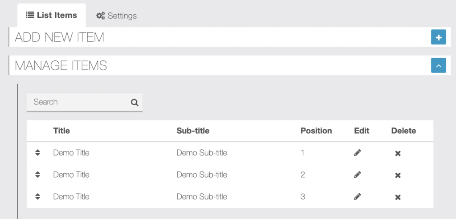This screenshot has width=456, height=219.
Task: Delete the item at position 2
Action: [x=398, y=175]
